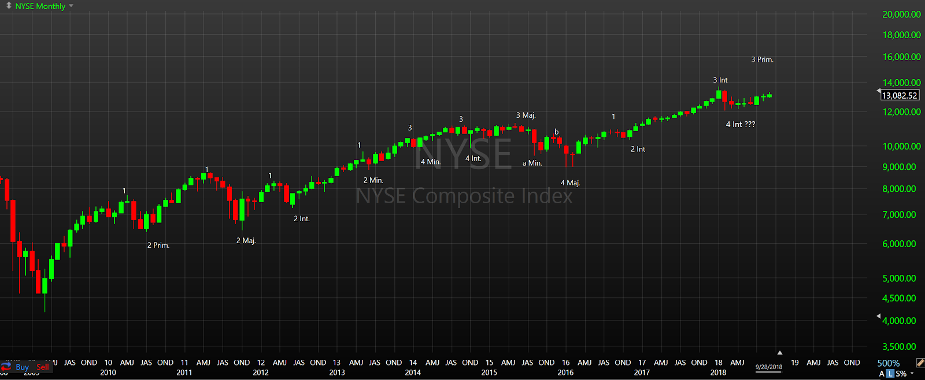Click the 2012 year label on time axis
925x380 pixels.
261,372
